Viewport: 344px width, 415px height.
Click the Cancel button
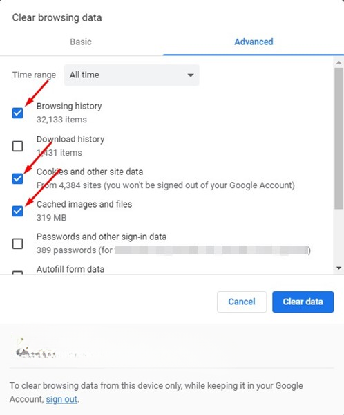coord(242,302)
